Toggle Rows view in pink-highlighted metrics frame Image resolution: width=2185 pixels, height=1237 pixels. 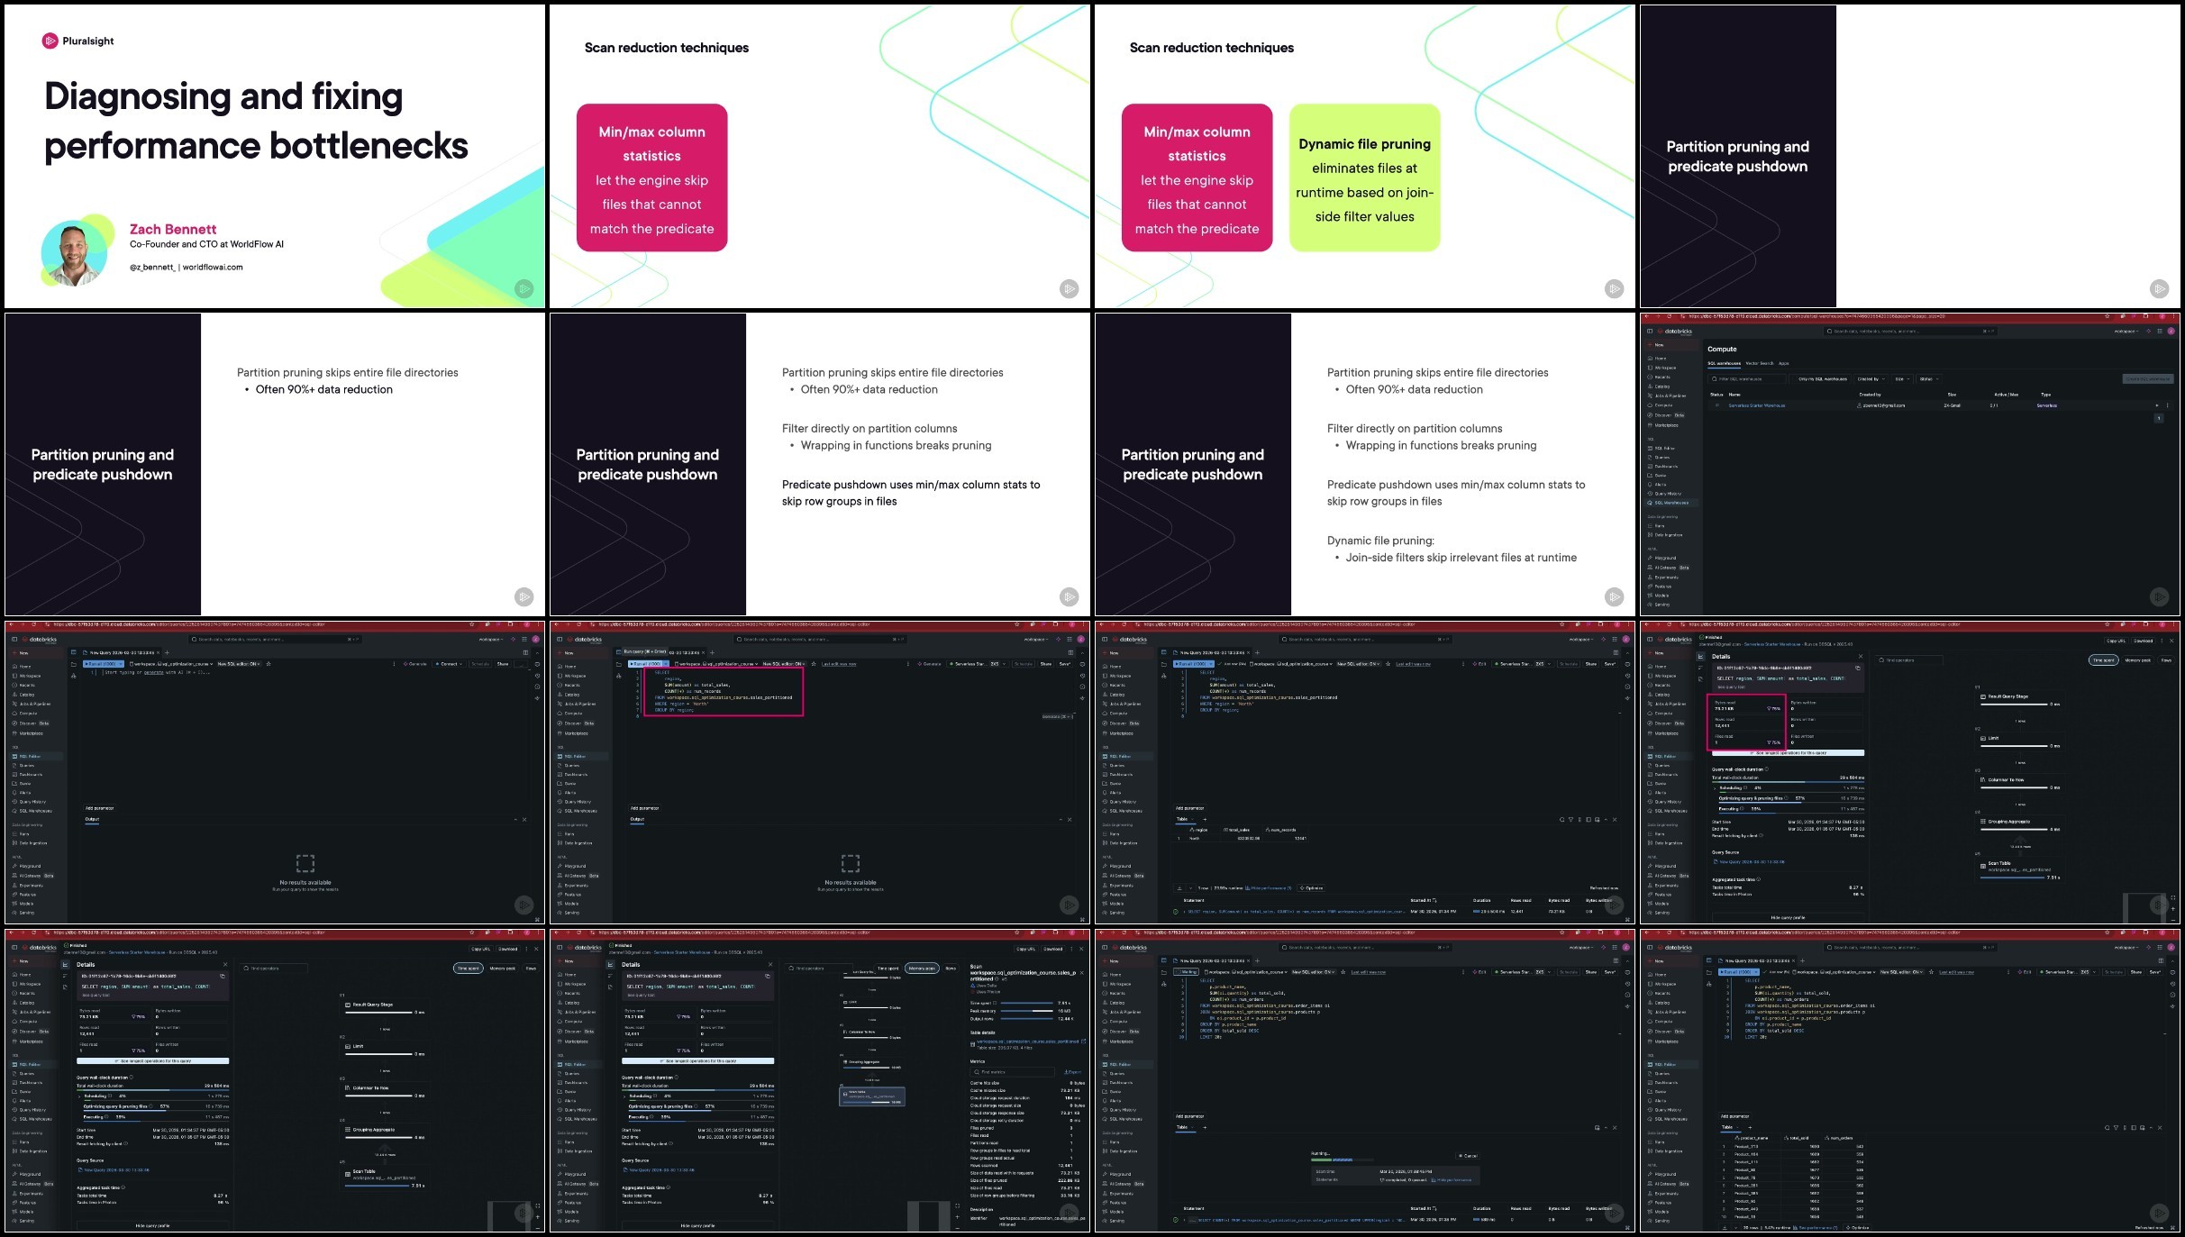point(2166,660)
